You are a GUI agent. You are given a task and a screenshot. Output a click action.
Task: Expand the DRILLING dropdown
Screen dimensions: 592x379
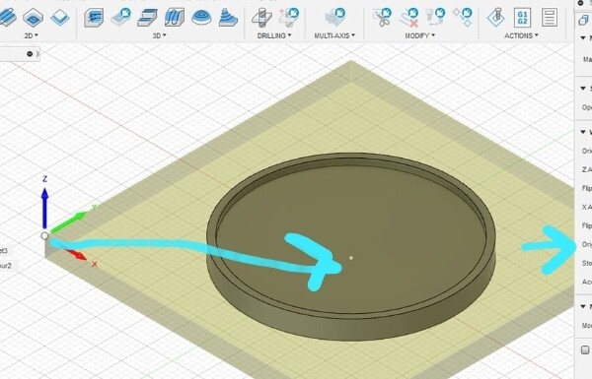click(274, 35)
